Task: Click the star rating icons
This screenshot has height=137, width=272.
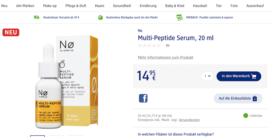Action: point(149,45)
